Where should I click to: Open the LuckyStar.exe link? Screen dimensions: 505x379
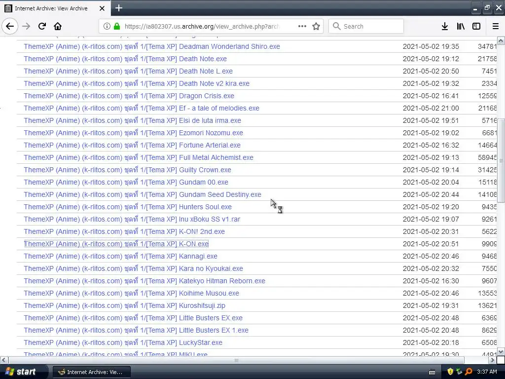123,342
